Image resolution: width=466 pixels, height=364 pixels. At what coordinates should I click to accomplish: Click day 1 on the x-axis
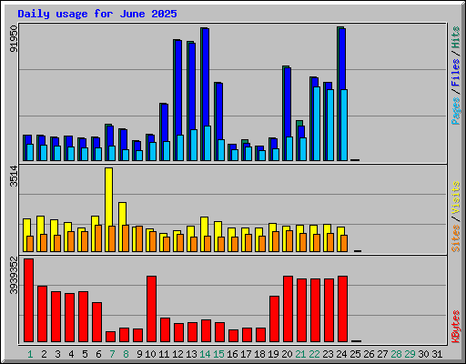pyautogui.click(x=30, y=354)
